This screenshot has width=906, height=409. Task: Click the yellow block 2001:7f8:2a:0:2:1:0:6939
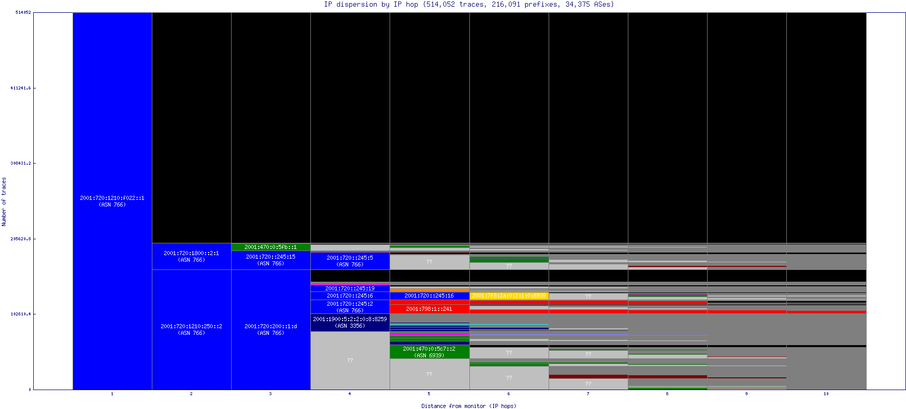pos(509,296)
